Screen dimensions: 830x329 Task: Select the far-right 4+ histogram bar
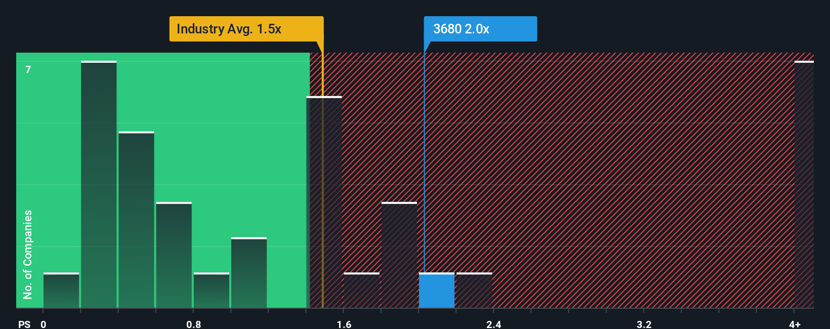[804, 184]
